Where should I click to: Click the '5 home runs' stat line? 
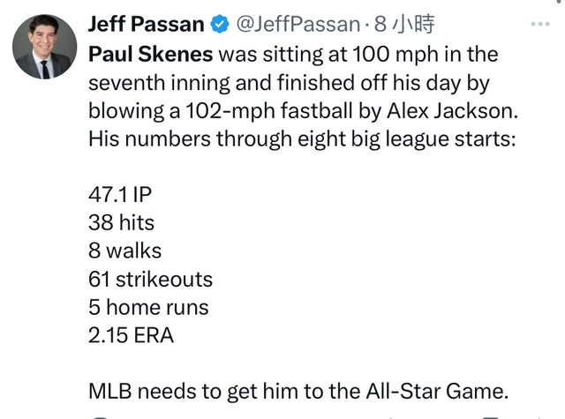pyautogui.click(x=148, y=307)
